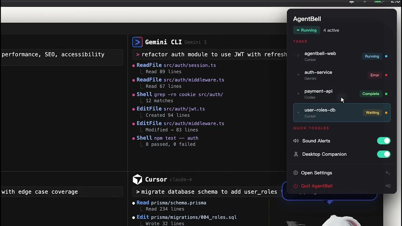
Task: Click the Running badge on agentbell-web
Action: coord(372,56)
